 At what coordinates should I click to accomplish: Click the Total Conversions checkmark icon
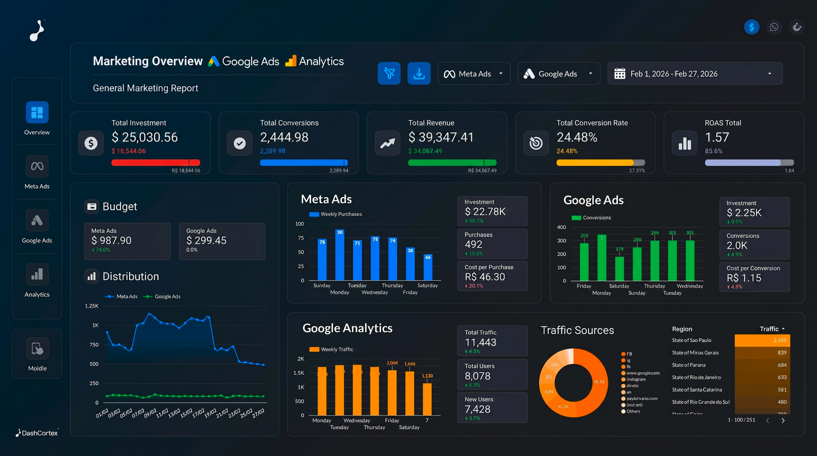tap(239, 143)
